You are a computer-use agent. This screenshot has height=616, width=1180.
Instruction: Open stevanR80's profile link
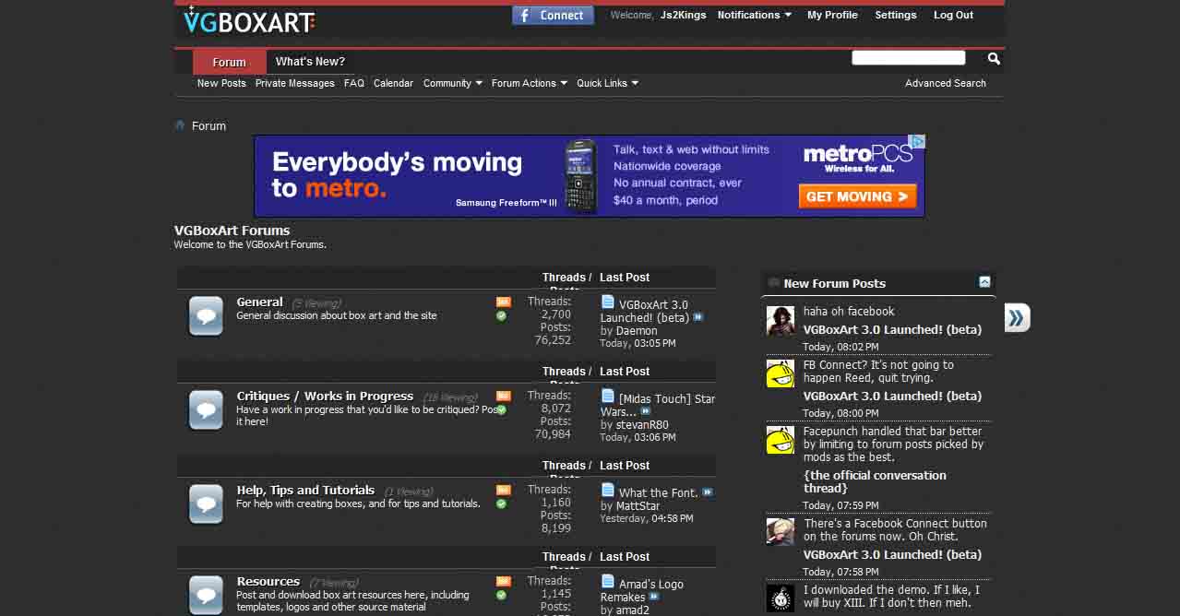(x=642, y=424)
